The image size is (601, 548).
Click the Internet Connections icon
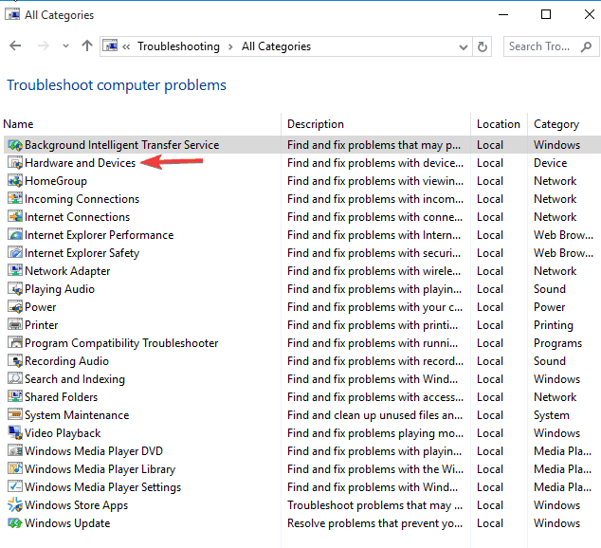(x=15, y=217)
